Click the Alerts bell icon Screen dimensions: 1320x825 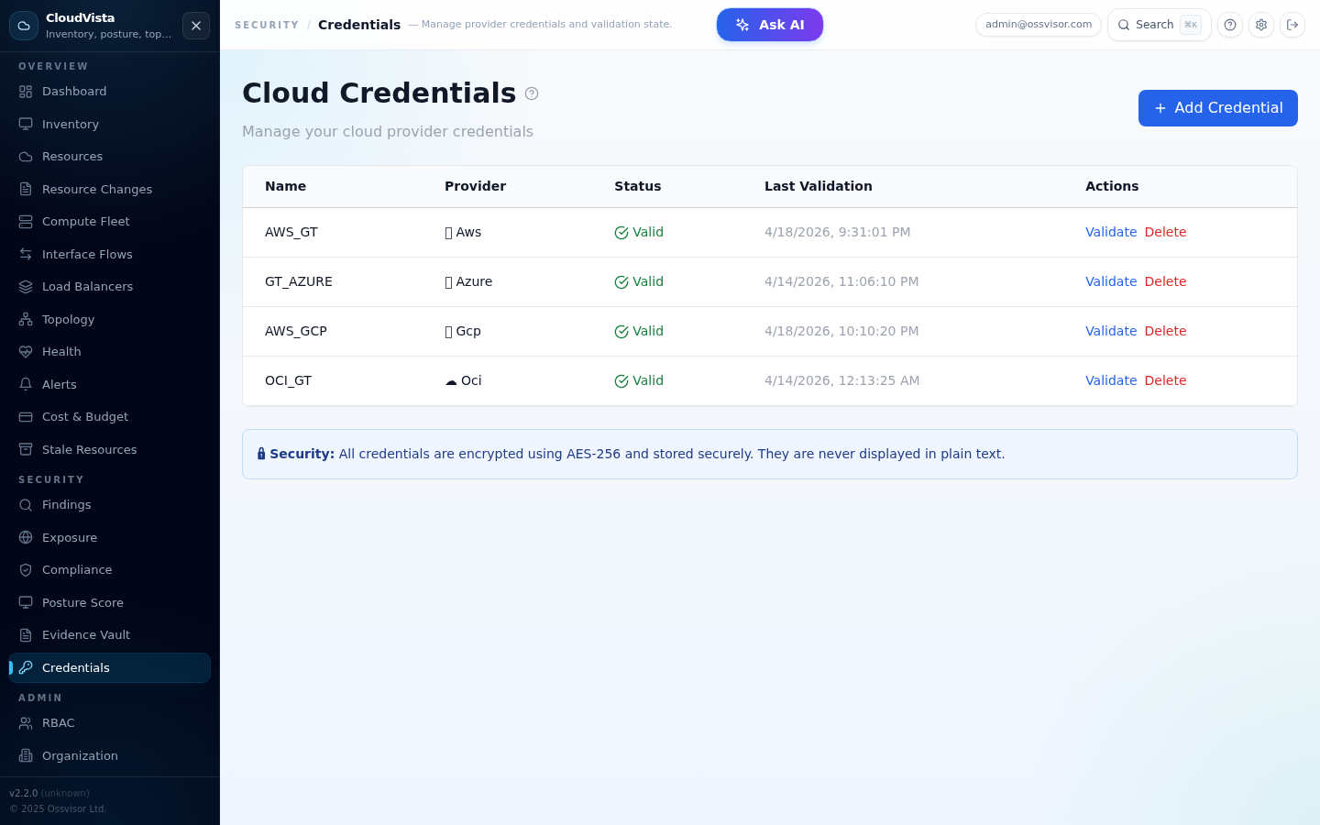coord(26,384)
